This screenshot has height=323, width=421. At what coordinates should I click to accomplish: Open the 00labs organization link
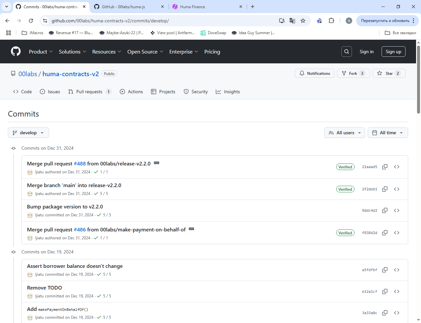click(28, 74)
